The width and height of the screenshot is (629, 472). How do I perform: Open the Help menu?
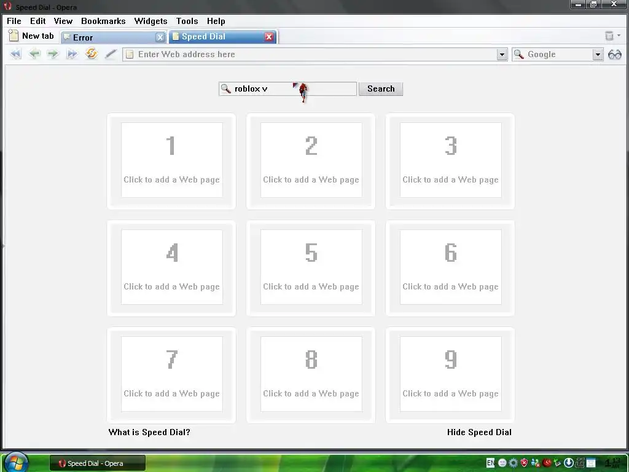tap(216, 21)
